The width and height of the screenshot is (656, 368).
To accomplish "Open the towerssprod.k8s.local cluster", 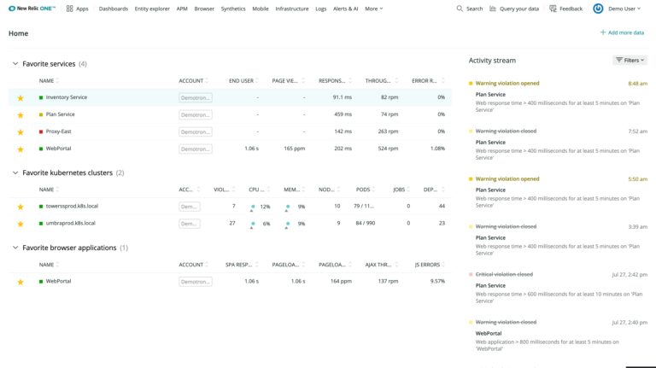I will coord(72,206).
